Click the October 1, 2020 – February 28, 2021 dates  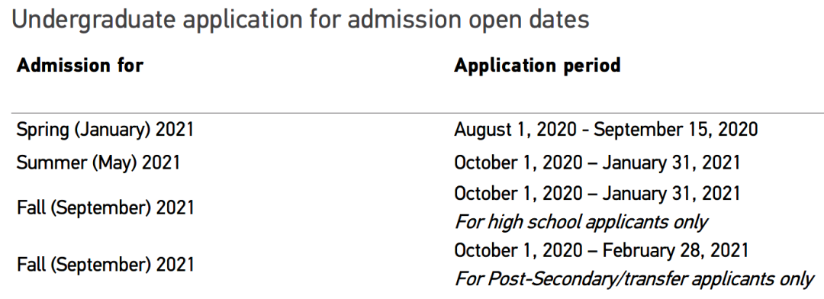pyautogui.click(x=601, y=250)
